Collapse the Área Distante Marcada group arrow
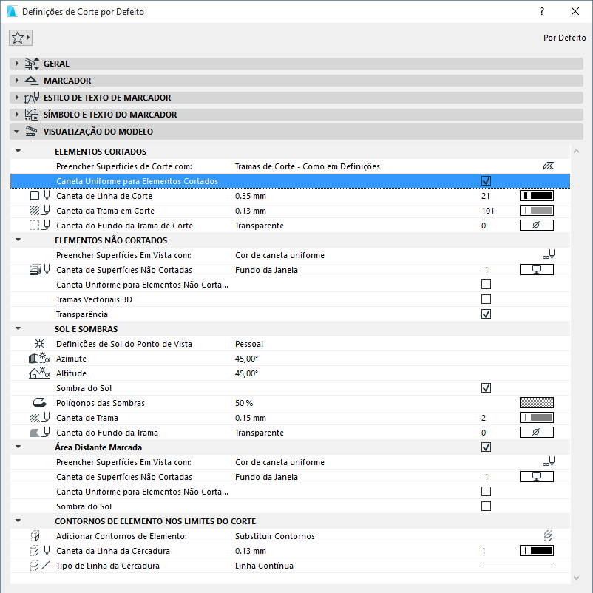 click(18, 447)
